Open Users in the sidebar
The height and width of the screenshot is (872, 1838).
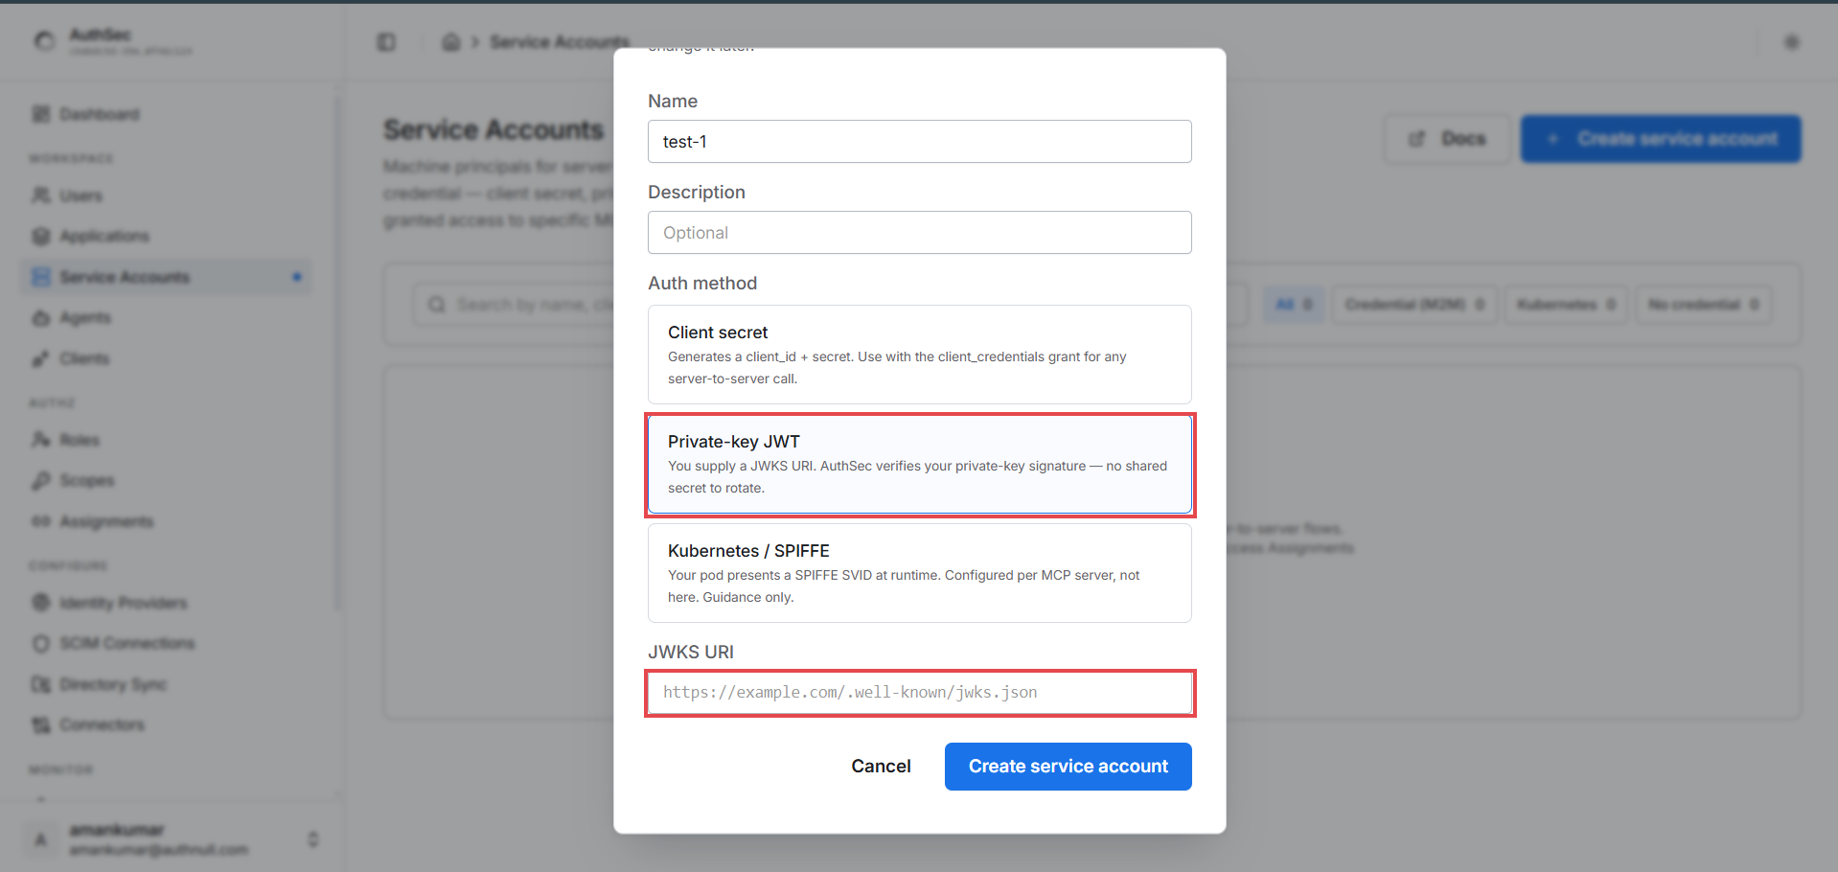166,195
